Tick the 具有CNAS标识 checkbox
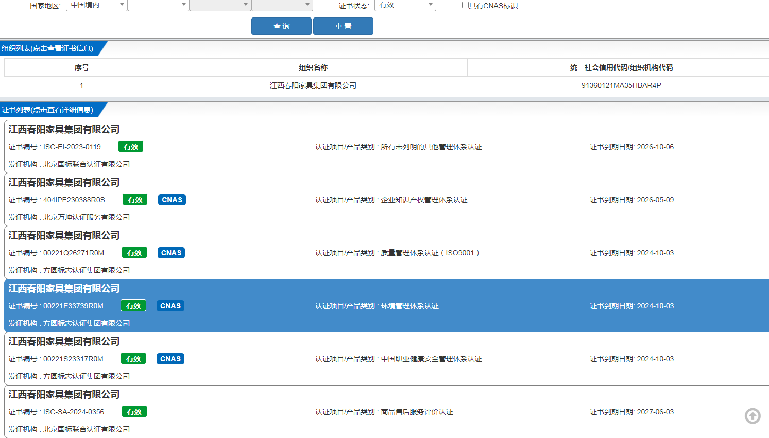Viewport: 769px width, 438px height. (x=465, y=5)
